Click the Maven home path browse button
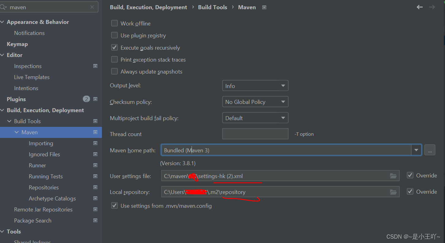445x243 pixels. (430, 150)
